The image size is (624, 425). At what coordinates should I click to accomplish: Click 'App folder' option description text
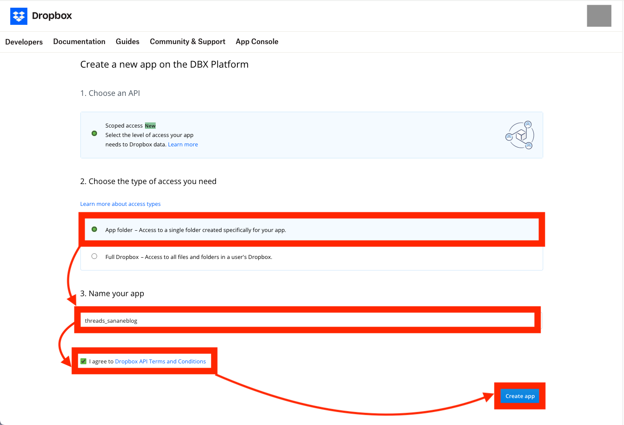tap(196, 230)
